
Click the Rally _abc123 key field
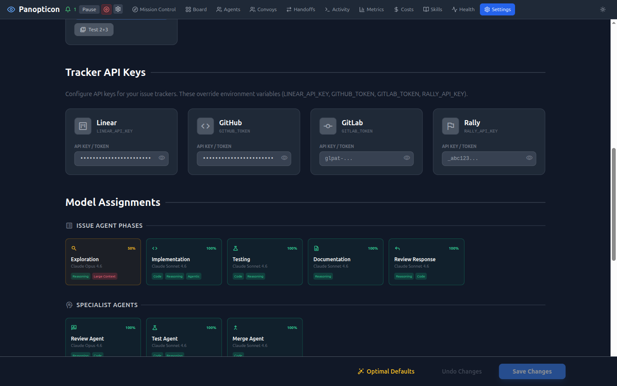489,158
